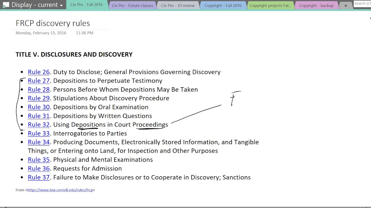Go to Copyright - Fall 2016 tab
The width and height of the screenshot is (371, 208).
tap(223, 5)
